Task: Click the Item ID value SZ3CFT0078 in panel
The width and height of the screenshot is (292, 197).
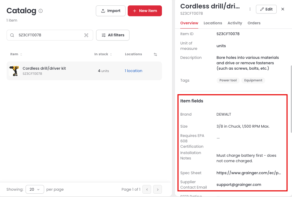Action: (228, 34)
